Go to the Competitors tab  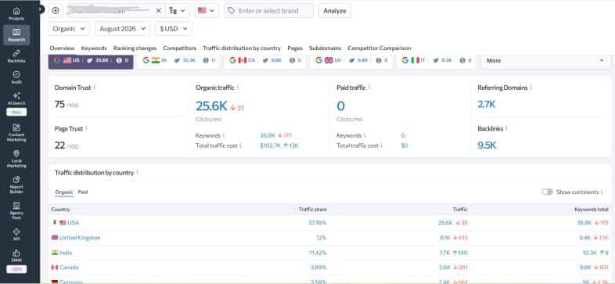(180, 48)
